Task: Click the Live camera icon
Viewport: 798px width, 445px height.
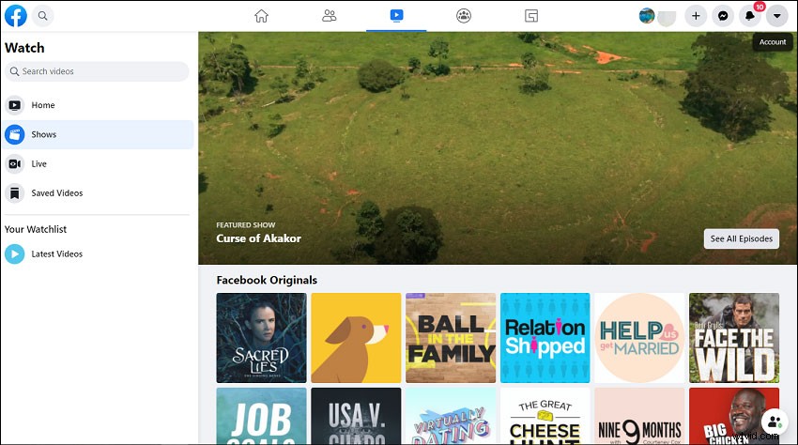Action: (x=15, y=164)
